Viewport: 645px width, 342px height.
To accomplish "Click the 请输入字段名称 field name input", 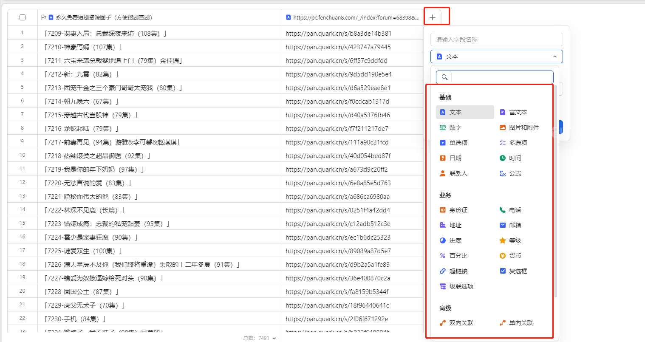I will [x=496, y=40].
